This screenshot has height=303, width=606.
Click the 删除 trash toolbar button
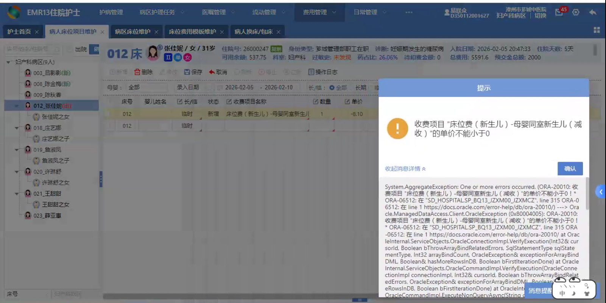pos(143,72)
